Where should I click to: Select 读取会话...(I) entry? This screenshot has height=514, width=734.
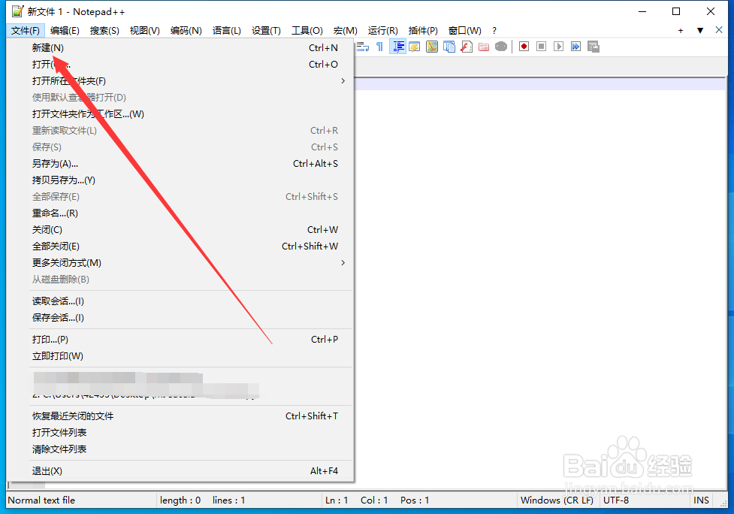[180, 301]
